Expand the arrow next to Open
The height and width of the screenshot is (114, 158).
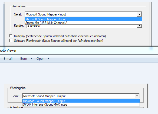pyautogui.click(x=48, y=58)
